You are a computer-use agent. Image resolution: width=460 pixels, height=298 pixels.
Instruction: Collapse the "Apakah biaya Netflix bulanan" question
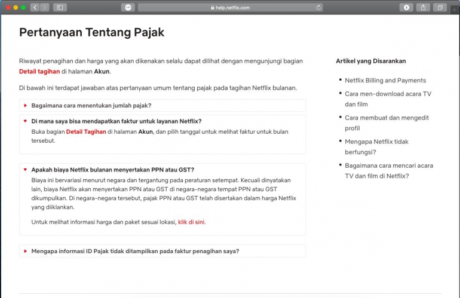(112, 170)
